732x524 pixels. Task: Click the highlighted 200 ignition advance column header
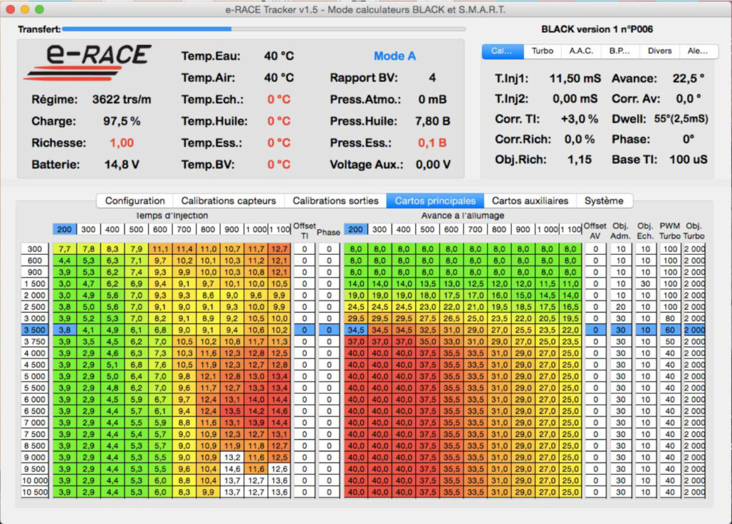[x=355, y=230]
